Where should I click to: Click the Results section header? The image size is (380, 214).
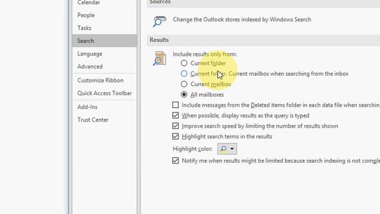(x=263, y=40)
